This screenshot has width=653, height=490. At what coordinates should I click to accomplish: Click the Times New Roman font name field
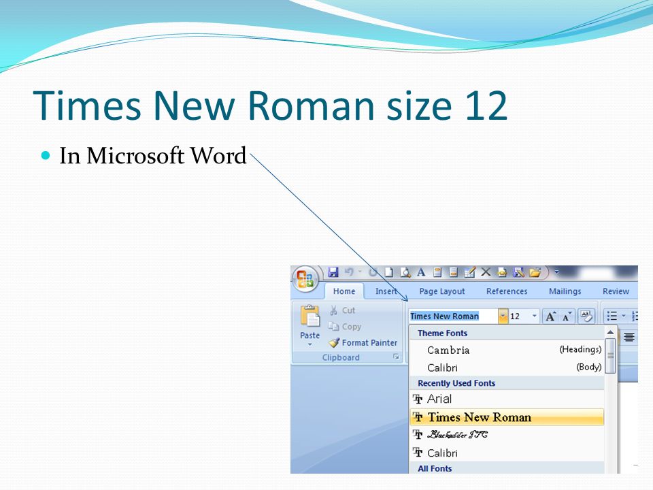454,316
